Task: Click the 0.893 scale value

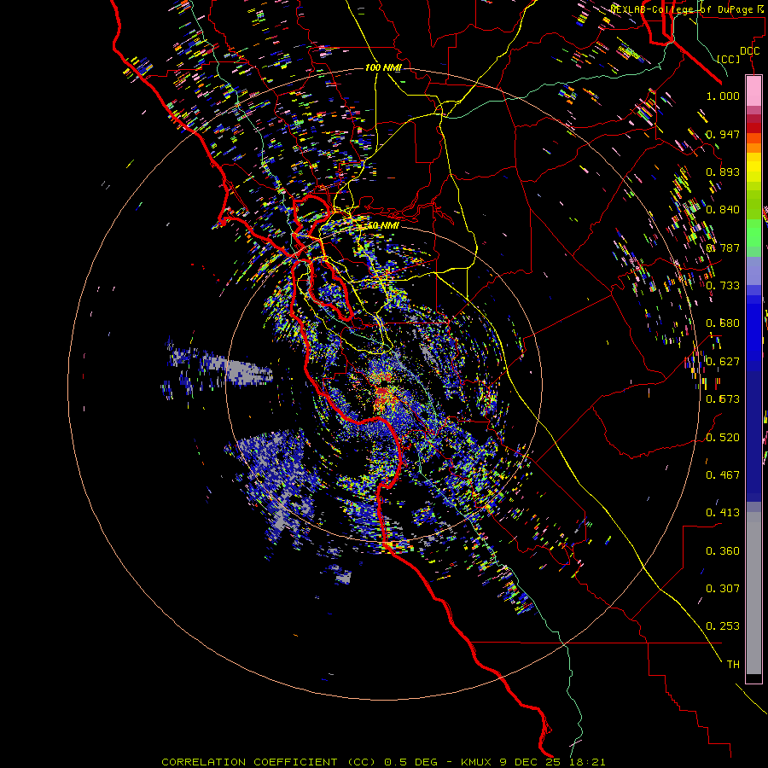Action: (723, 172)
